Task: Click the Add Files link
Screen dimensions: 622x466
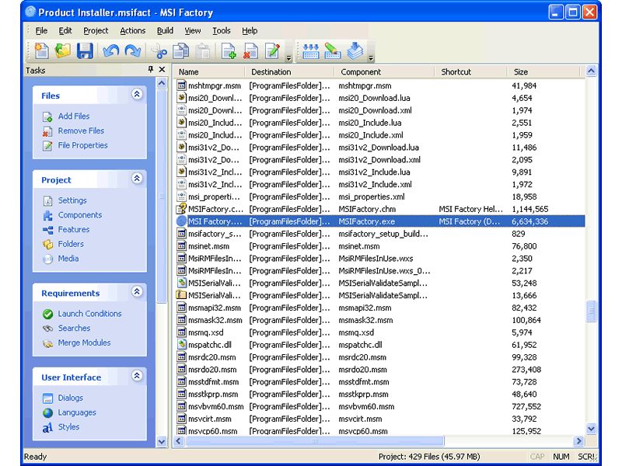Action: pos(74,116)
